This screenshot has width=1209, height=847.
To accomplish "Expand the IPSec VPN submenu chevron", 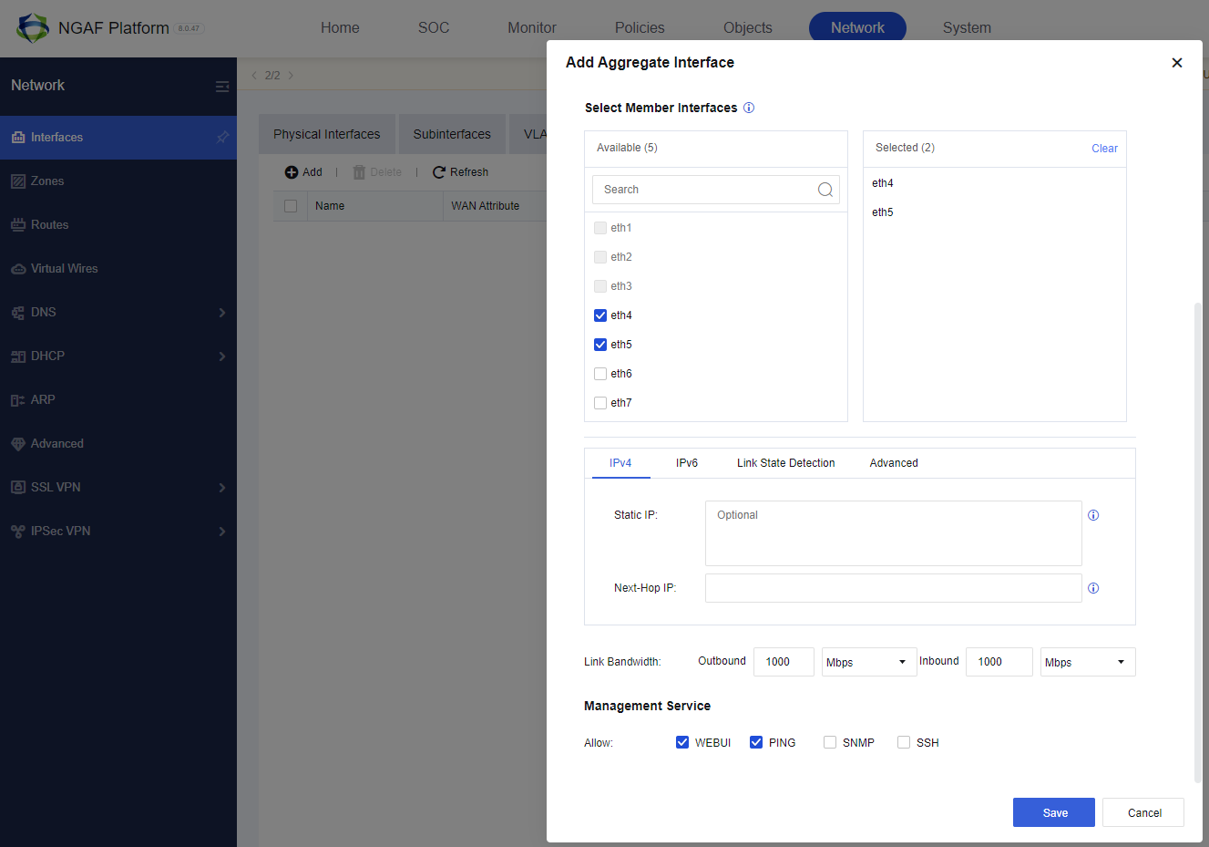I will point(222,532).
